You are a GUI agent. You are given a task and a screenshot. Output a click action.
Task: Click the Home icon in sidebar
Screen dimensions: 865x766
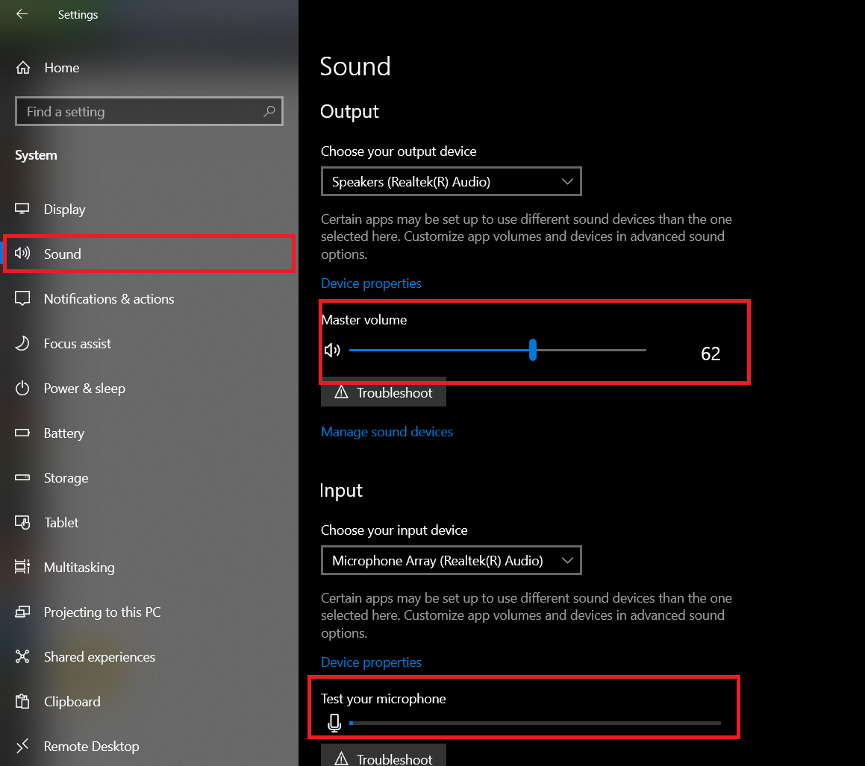pyautogui.click(x=23, y=68)
